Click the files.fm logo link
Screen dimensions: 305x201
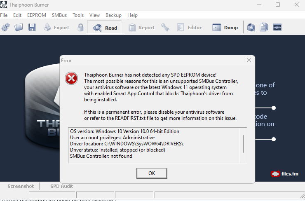point(284,174)
